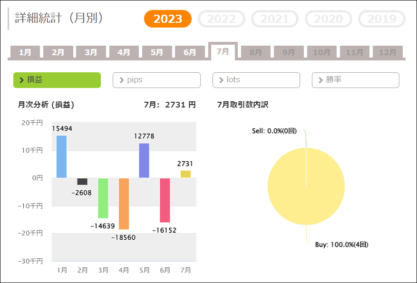417x283 pixels.
Task: Open the 2019 year statistics
Action: click(x=381, y=19)
